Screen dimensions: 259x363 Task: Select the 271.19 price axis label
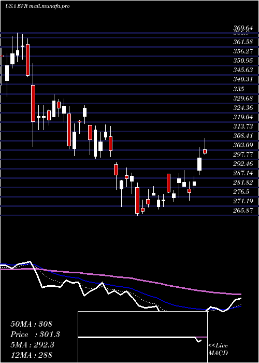point(242,201)
